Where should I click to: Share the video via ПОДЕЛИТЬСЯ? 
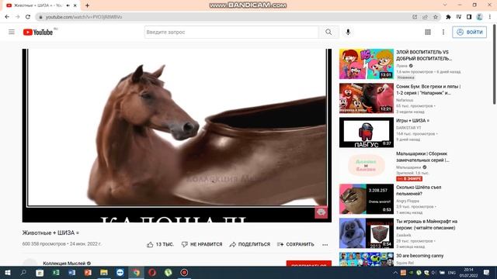250,244
